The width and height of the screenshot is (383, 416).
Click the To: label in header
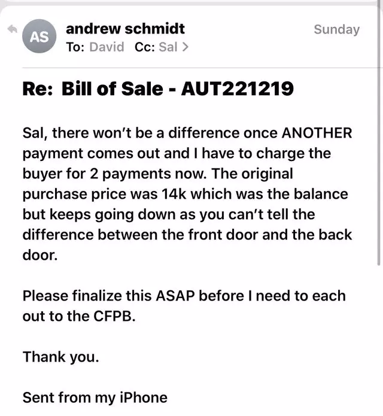tap(75, 47)
